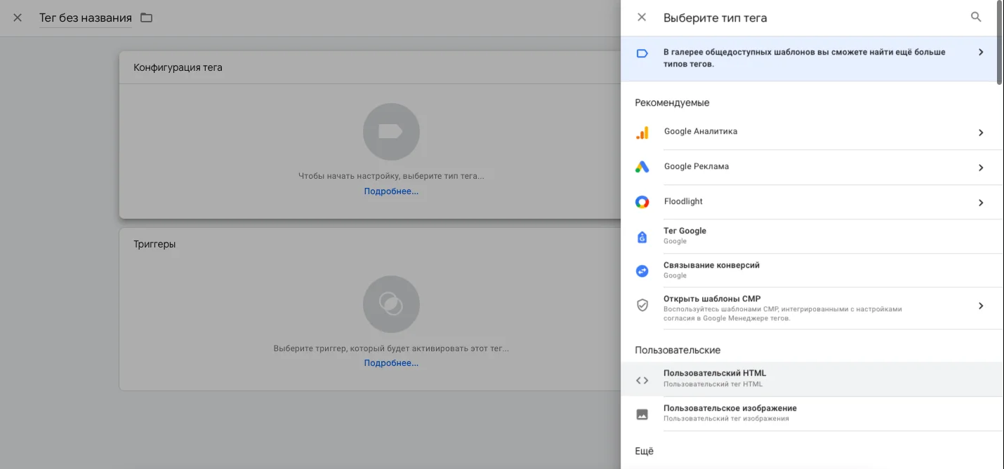Click the folder icon next to tag name

pos(146,18)
